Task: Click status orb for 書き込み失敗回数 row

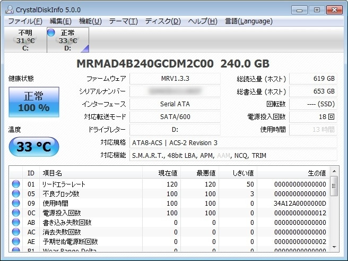Action: tap(16, 223)
